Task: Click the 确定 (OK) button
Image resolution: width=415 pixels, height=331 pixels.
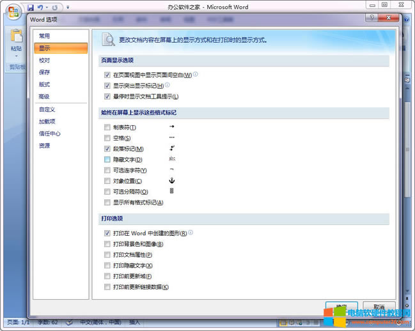Action: tap(341, 307)
